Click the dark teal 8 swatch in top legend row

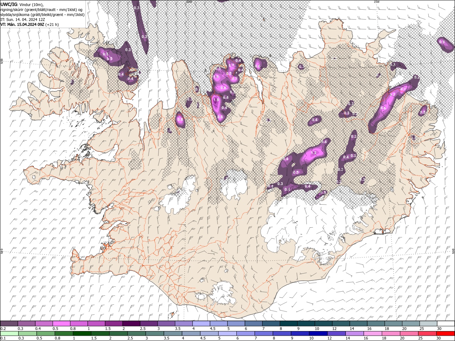[289, 324]
